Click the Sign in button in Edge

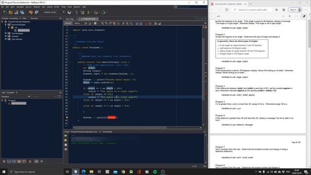click(295, 10)
